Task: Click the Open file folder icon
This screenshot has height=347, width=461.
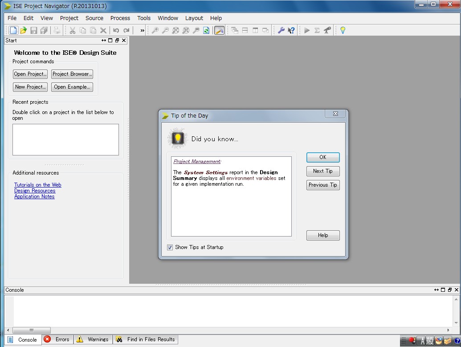Action: 24,30
